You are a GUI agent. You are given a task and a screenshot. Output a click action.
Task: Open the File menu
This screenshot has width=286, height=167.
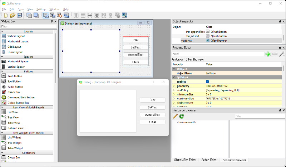tap(4, 9)
